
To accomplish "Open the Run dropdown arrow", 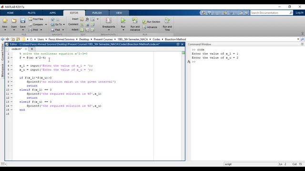I will pos(123,30).
